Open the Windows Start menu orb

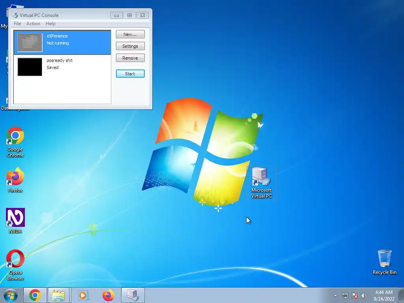point(11,295)
